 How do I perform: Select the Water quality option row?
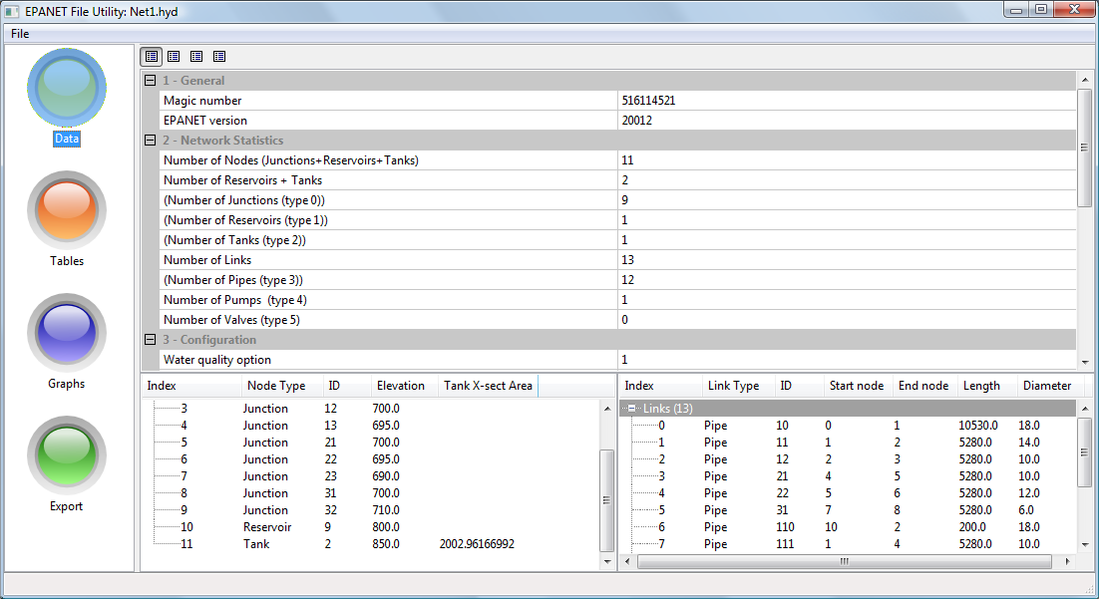point(617,360)
